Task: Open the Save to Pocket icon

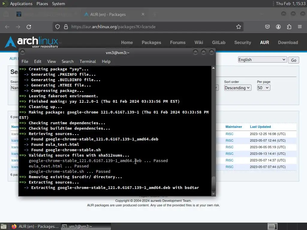Action: click(267, 27)
